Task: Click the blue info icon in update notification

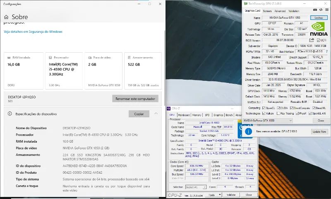Action: point(249,131)
